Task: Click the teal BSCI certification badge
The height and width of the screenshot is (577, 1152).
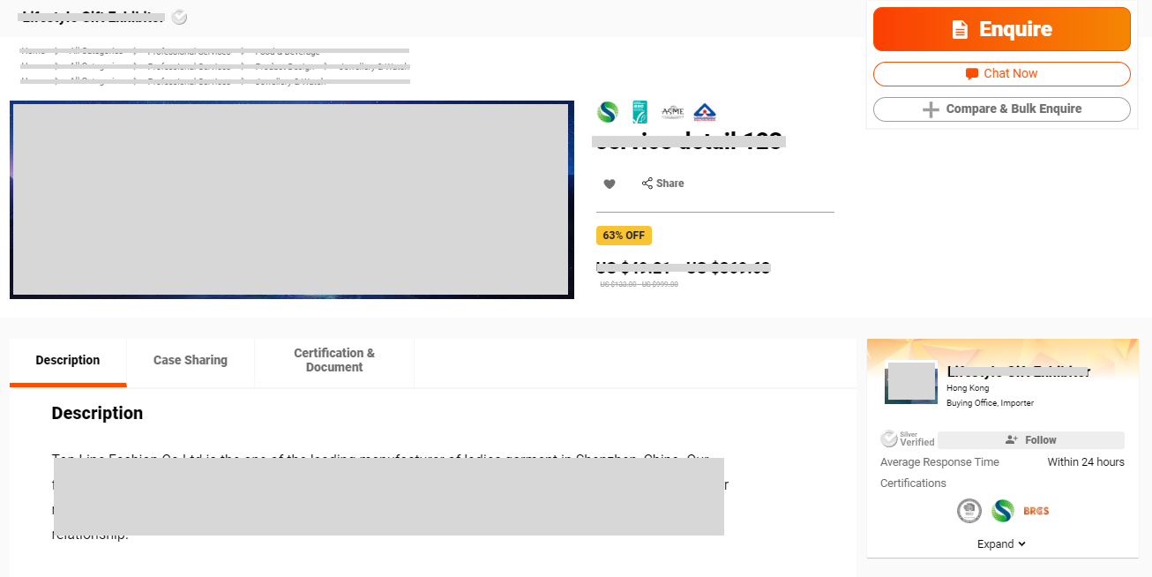Action: coord(640,112)
